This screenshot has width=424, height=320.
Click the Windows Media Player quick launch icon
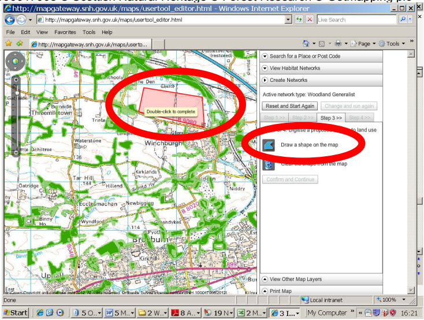(60, 313)
